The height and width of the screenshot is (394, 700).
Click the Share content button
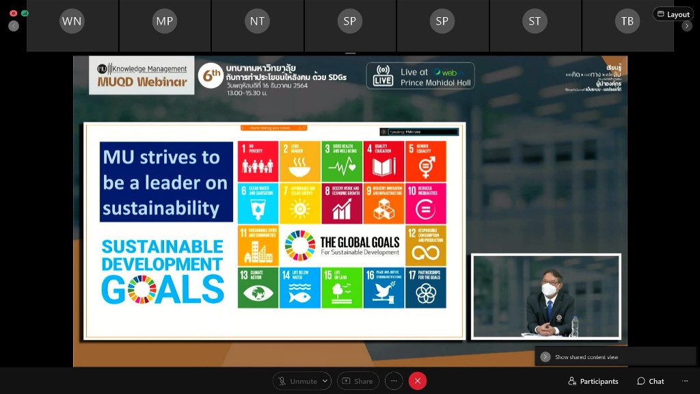(x=358, y=381)
